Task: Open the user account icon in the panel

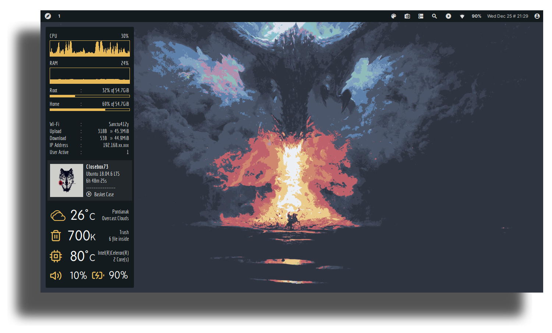Action: [537, 16]
